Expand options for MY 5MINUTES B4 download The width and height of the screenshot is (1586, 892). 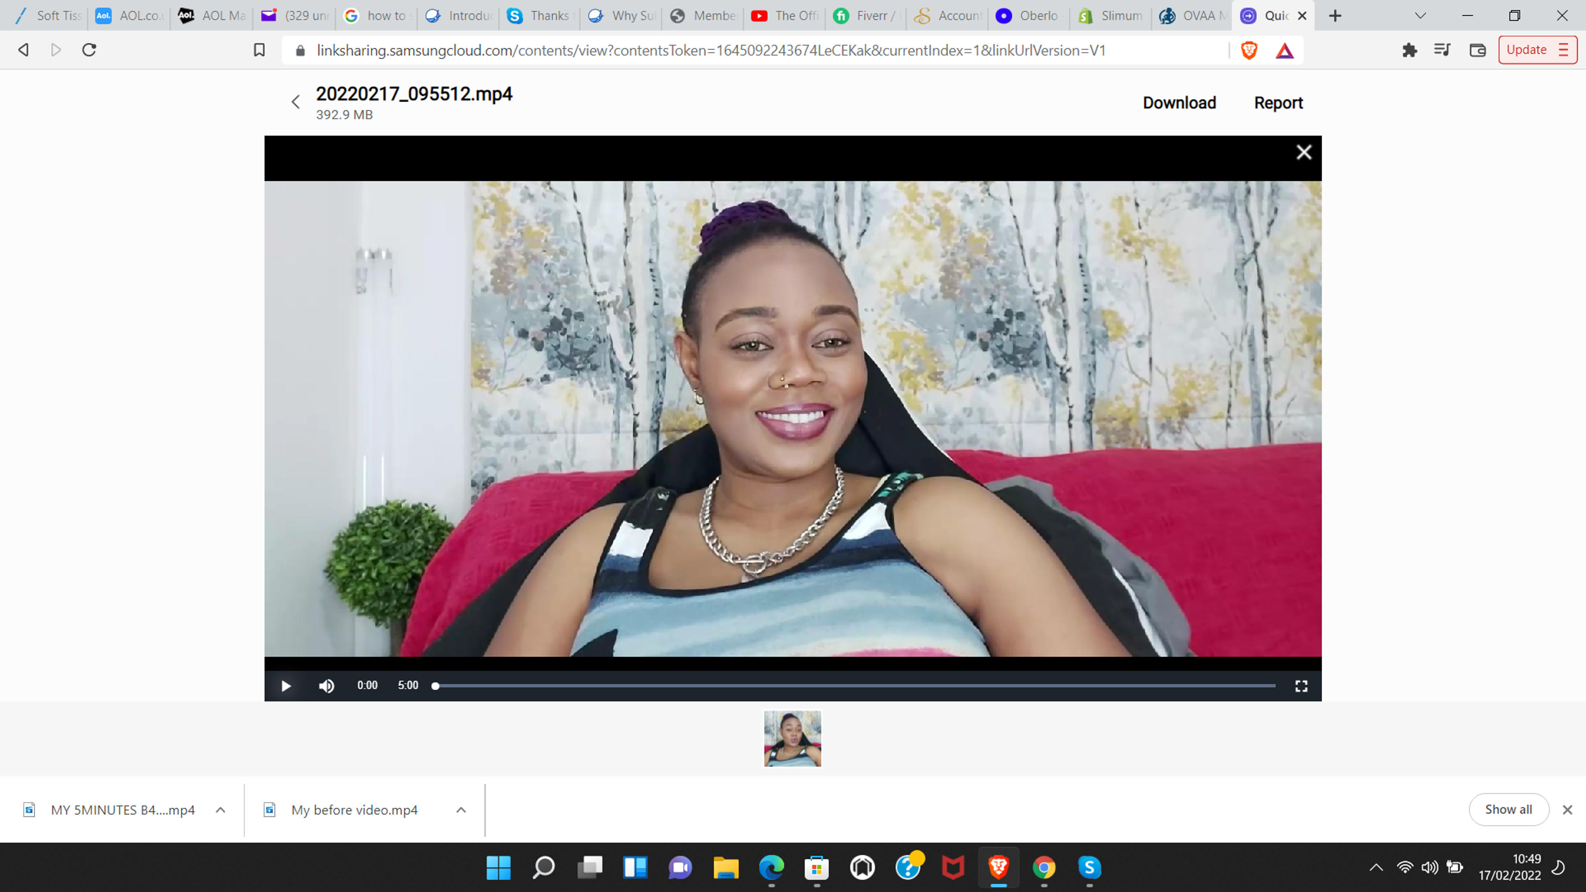click(x=221, y=809)
